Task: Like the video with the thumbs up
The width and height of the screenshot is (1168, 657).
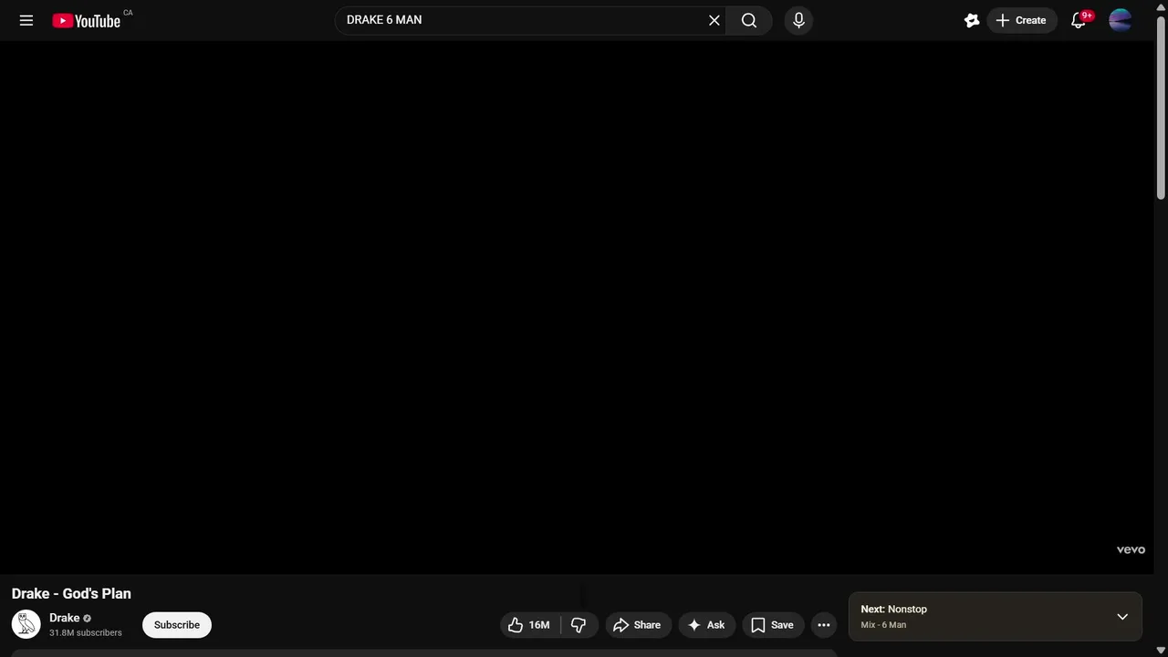Action: [530, 625]
